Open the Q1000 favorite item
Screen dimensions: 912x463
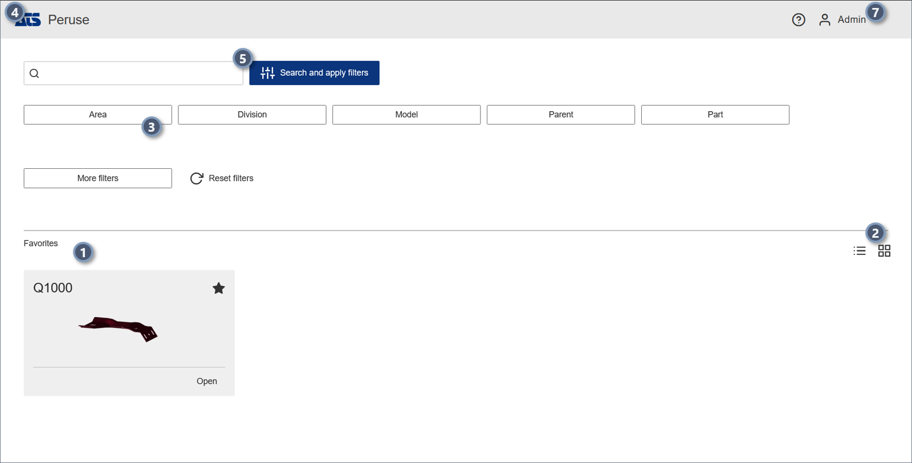click(206, 381)
